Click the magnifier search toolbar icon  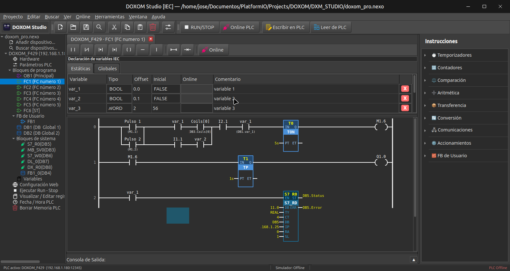(99, 27)
